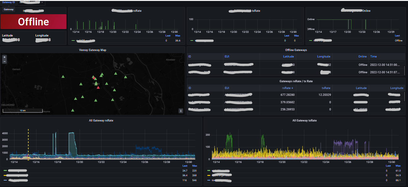Screen dimensions: 408x187
Task: Open the Gateway ID variable dropdown
Action: pyautogui.click(x=31, y=2)
